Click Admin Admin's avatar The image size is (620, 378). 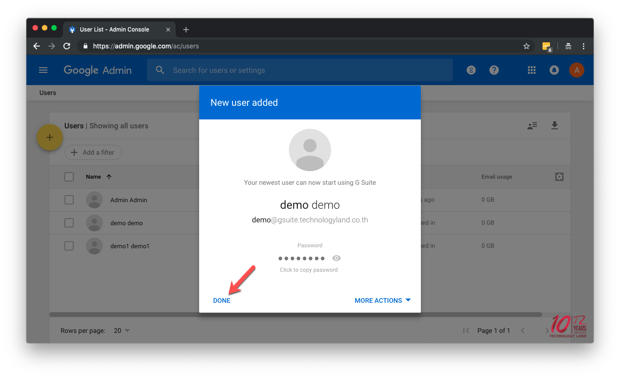click(x=94, y=200)
